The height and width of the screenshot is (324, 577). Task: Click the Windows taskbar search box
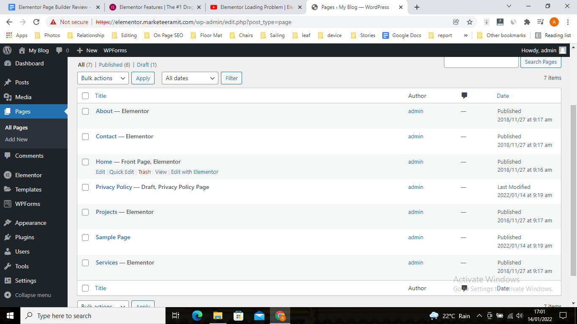pyautogui.click(x=93, y=316)
